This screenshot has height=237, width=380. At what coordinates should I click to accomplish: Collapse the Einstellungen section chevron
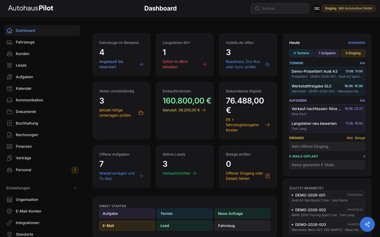coord(75,188)
